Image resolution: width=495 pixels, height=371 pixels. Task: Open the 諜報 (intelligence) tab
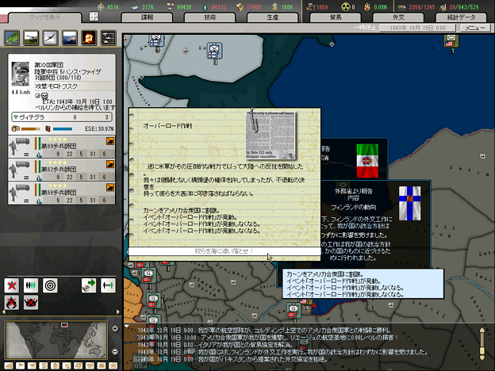(147, 17)
